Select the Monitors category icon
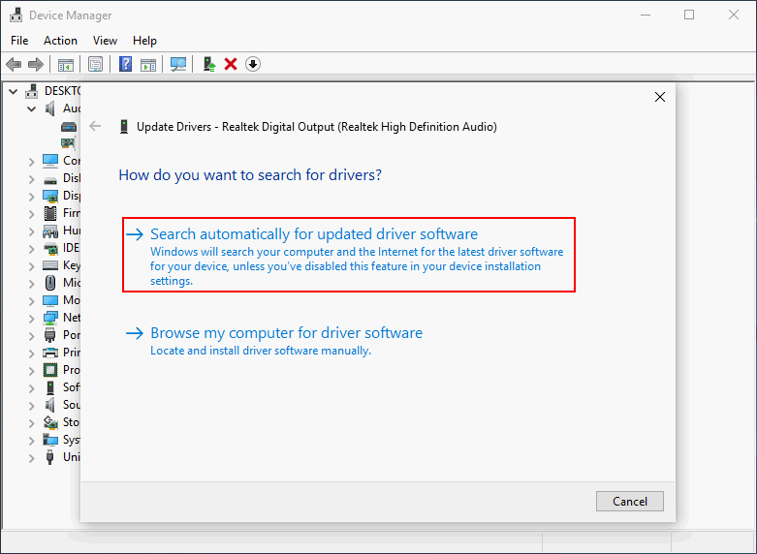Image resolution: width=757 pixels, height=554 pixels. [50, 300]
